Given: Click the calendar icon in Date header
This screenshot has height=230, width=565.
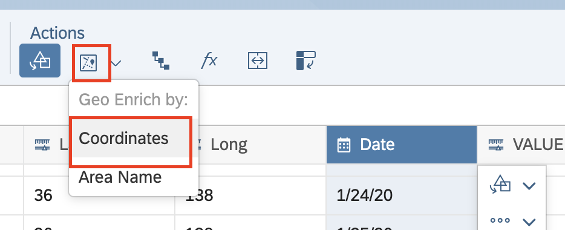Looking at the screenshot, I should (344, 145).
